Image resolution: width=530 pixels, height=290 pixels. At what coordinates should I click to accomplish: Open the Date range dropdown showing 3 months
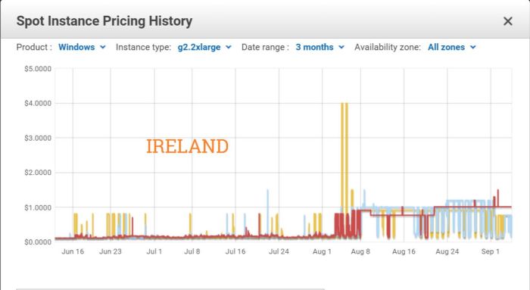320,47
